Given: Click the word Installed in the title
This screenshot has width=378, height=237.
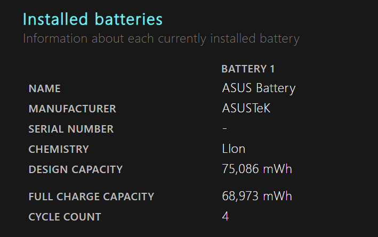Looking at the screenshot, I should pyautogui.click(x=55, y=19).
